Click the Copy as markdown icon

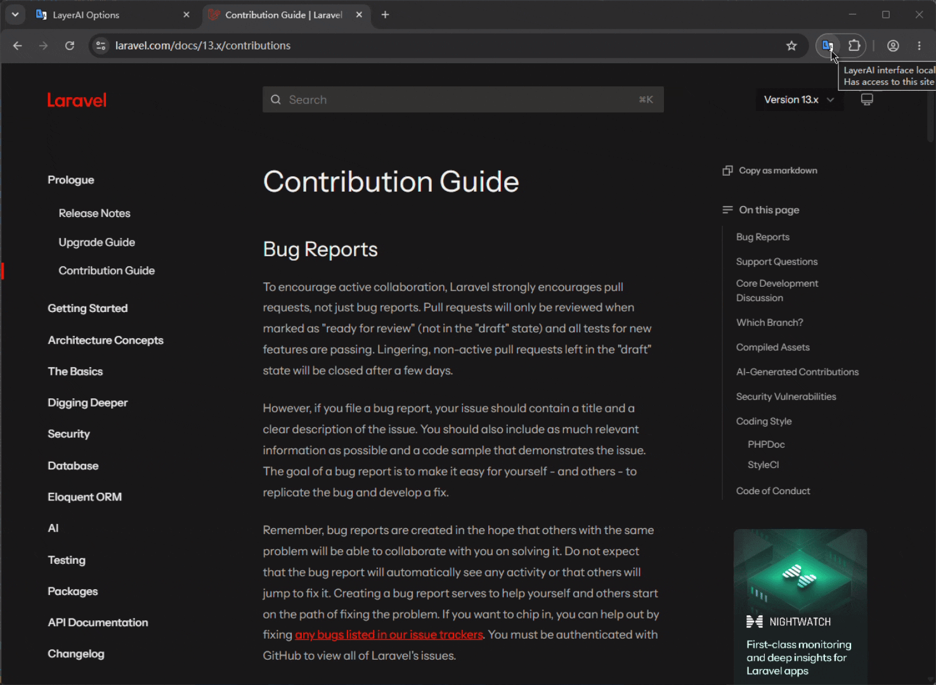click(x=727, y=171)
